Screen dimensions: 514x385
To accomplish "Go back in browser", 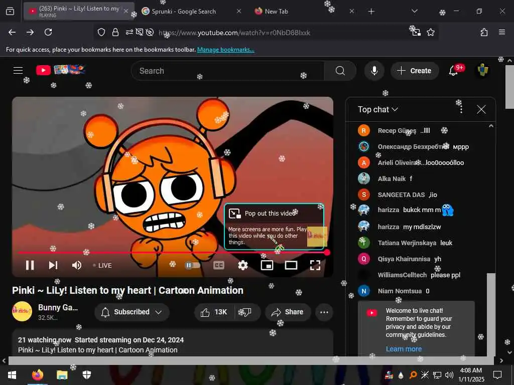I will click(x=12, y=32).
